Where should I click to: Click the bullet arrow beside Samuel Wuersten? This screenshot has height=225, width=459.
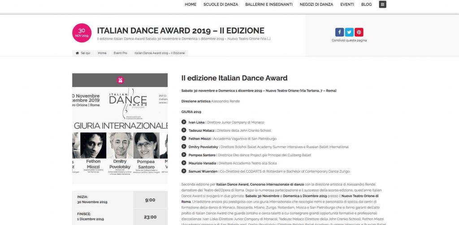tap(183, 171)
